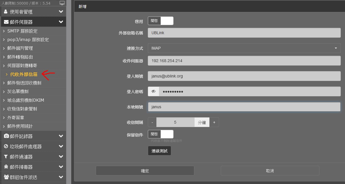Click the user icon beside 使用者管理

coord(6,12)
